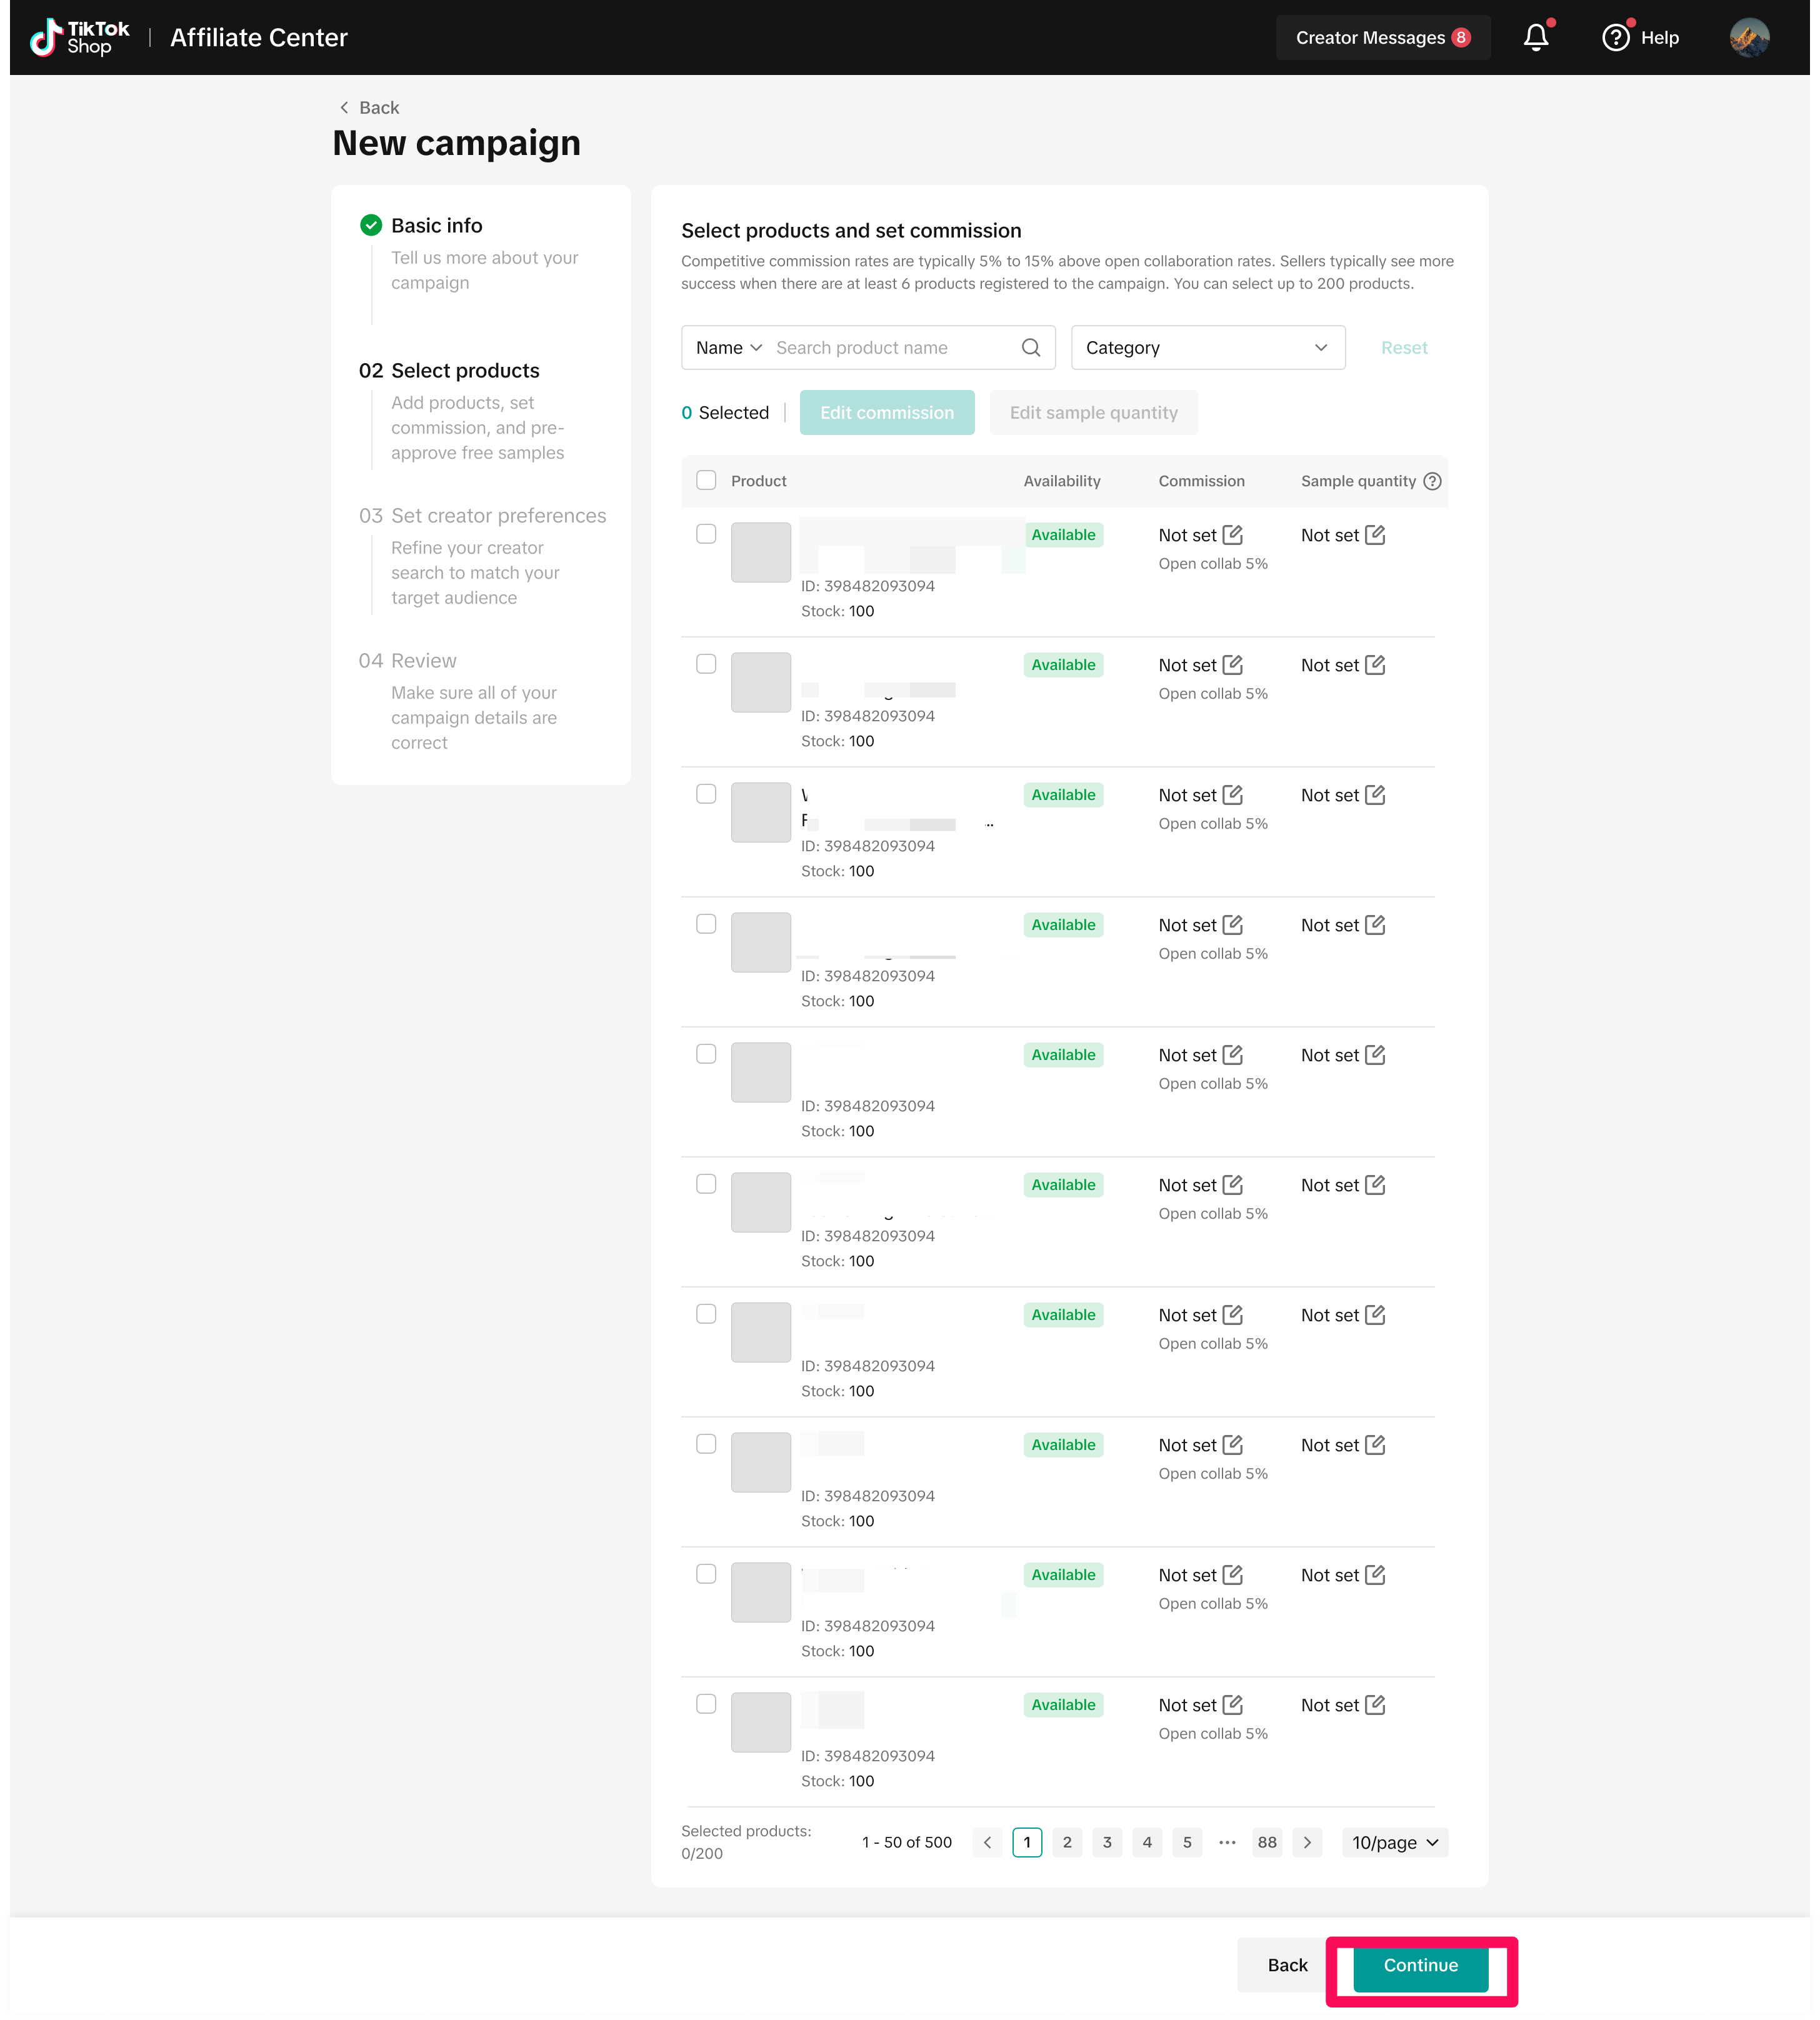Go to next page with right arrow
Screen dimensions: 1820x2020
[x=1307, y=1842]
